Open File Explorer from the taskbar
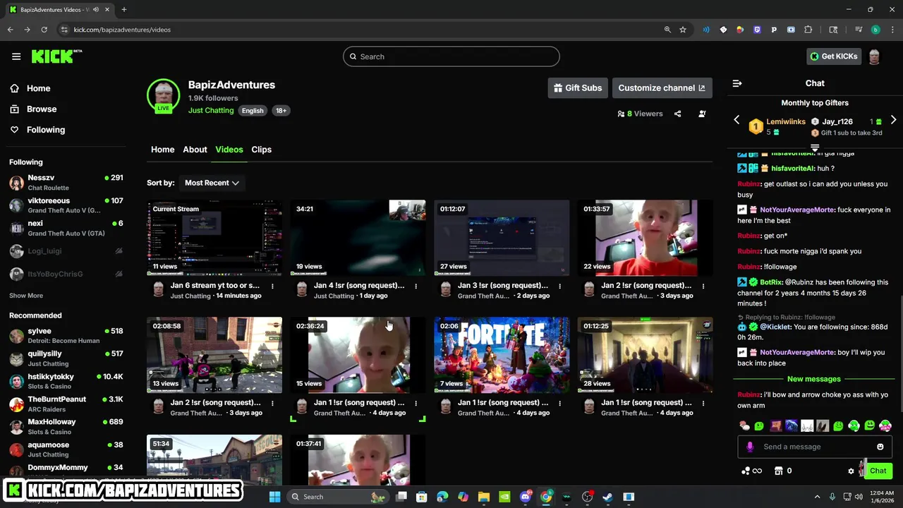903x508 pixels. pyautogui.click(x=483, y=497)
